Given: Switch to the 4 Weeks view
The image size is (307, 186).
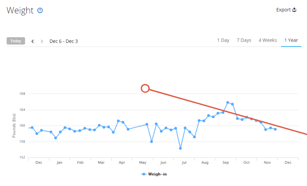Looking at the screenshot, I should [268, 40].
